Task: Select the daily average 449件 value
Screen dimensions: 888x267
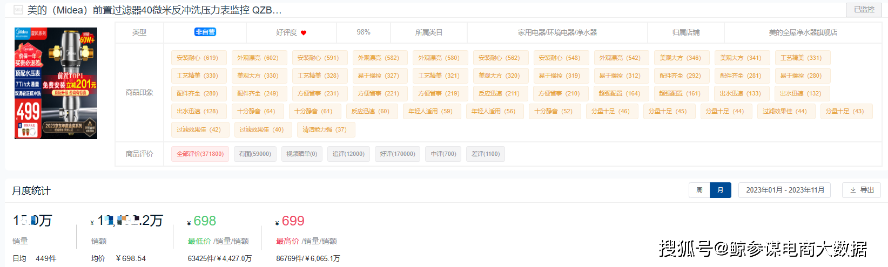Action: pyautogui.click(x=46, y=258)
